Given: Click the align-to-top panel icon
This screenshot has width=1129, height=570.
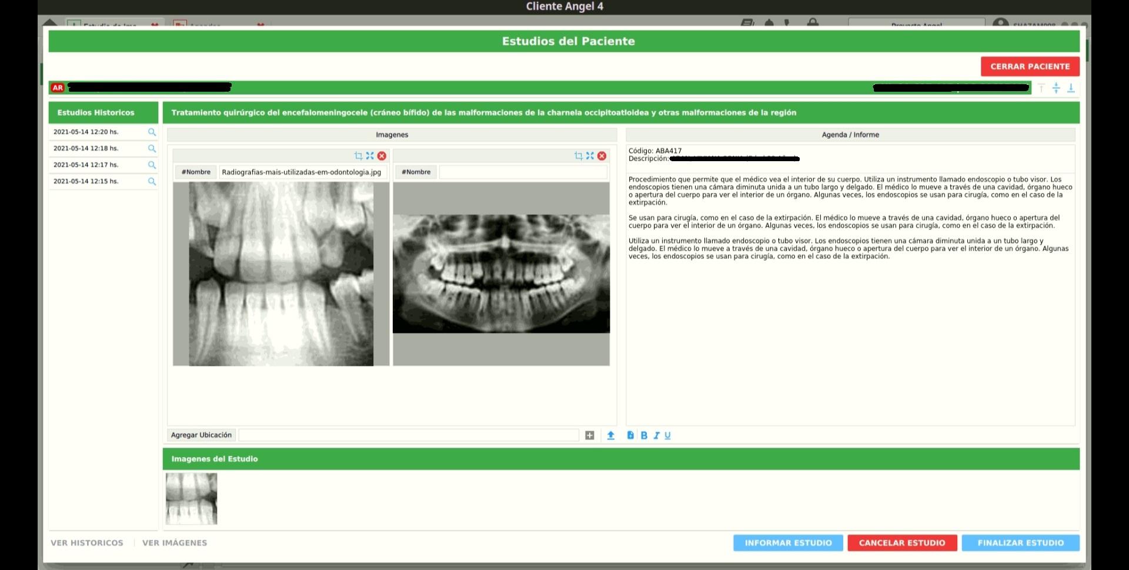Looking at the screenshot, I should [x=1041, y=88].
